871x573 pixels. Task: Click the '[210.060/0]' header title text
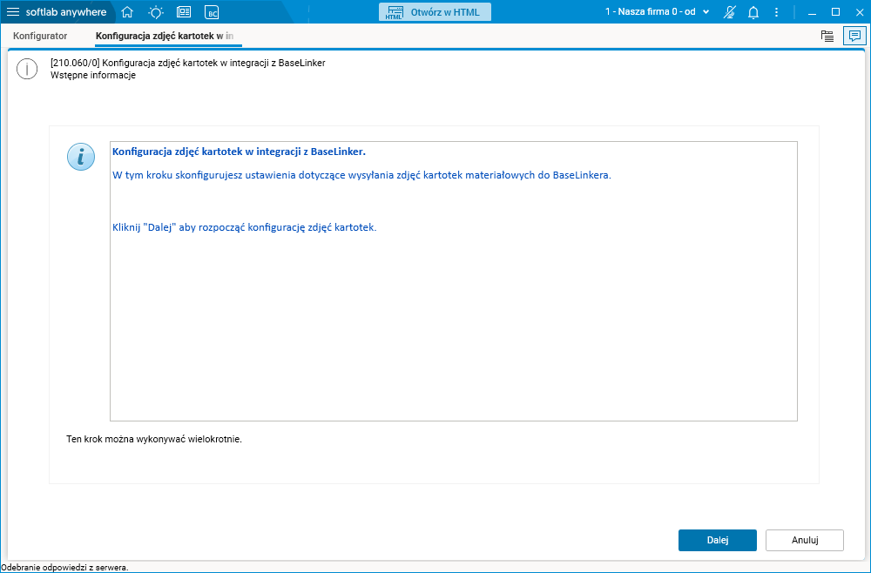click(188, 63)
